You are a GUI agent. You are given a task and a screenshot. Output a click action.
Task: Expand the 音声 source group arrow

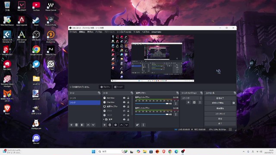103,119
